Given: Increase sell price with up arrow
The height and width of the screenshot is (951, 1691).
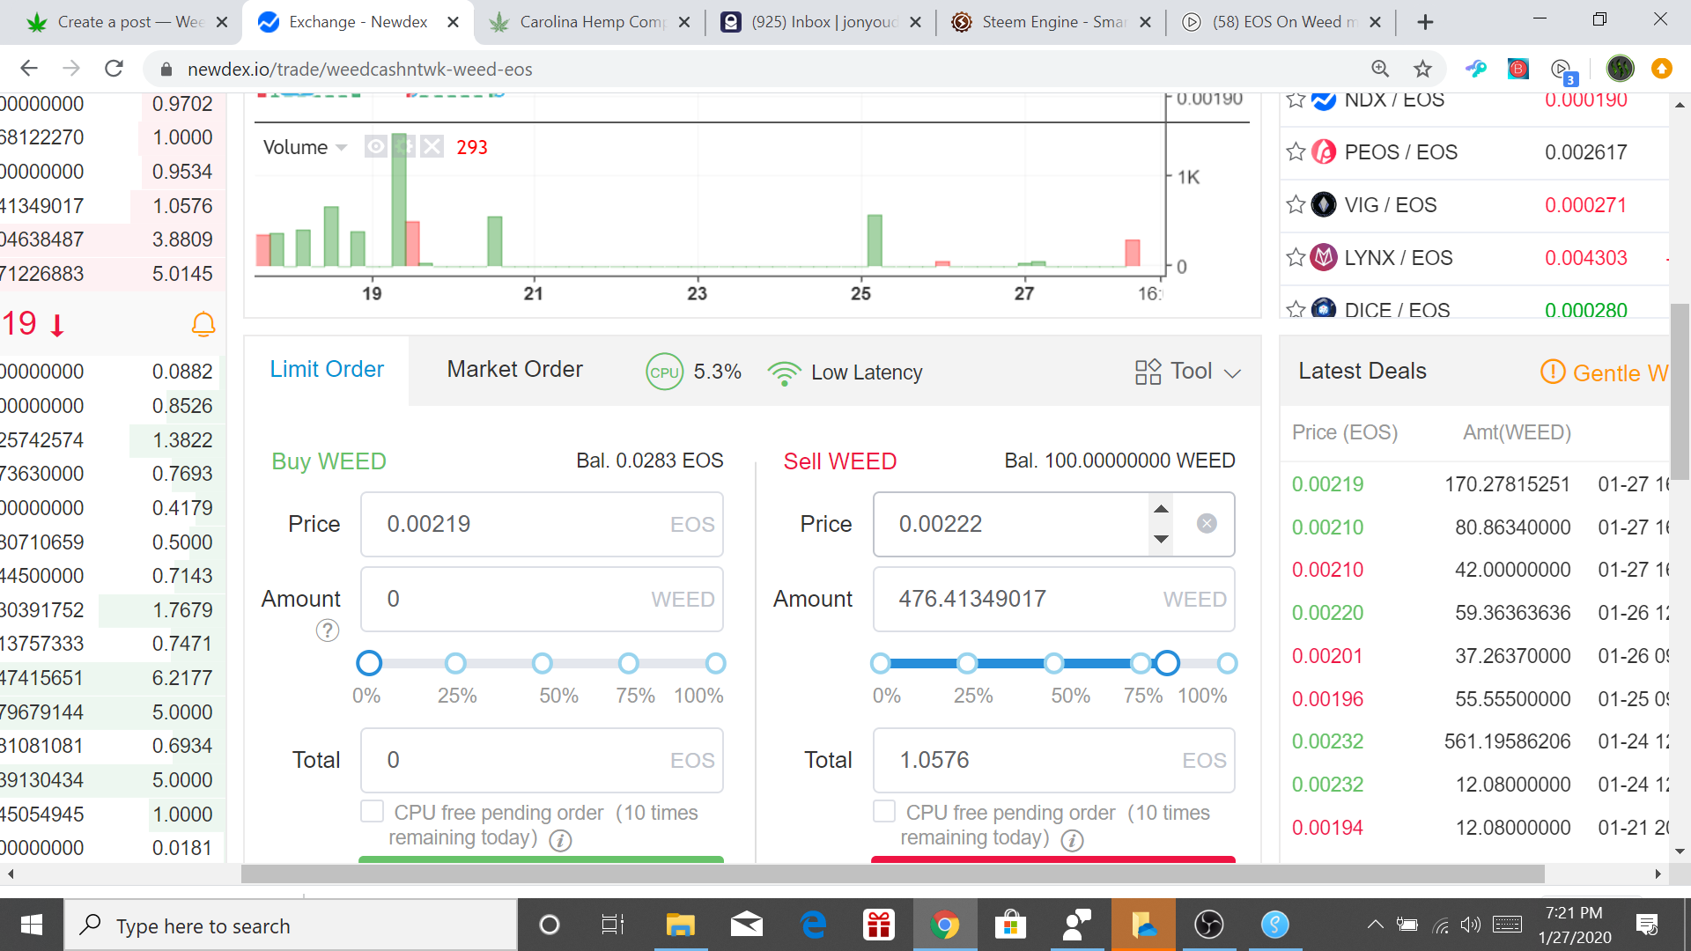Looking at the screenshot, I should pos(1162,509).
